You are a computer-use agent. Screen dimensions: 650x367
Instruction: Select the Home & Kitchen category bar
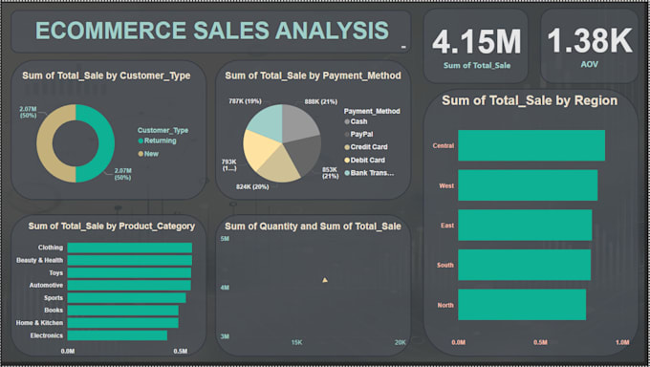123,323
